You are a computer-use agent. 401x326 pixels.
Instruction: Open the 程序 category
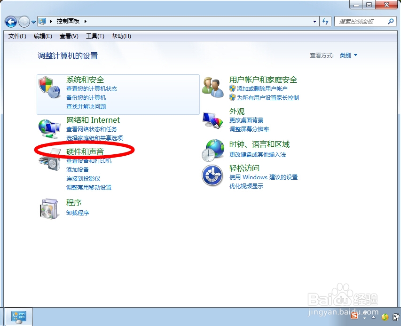[74, 202]
